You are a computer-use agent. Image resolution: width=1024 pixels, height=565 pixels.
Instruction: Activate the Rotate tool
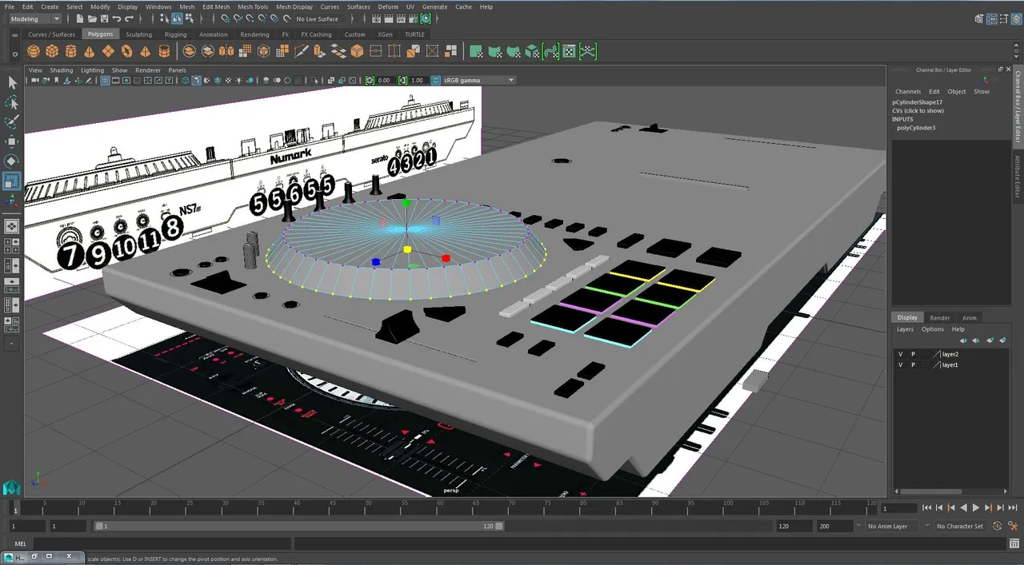coord(12,161)
